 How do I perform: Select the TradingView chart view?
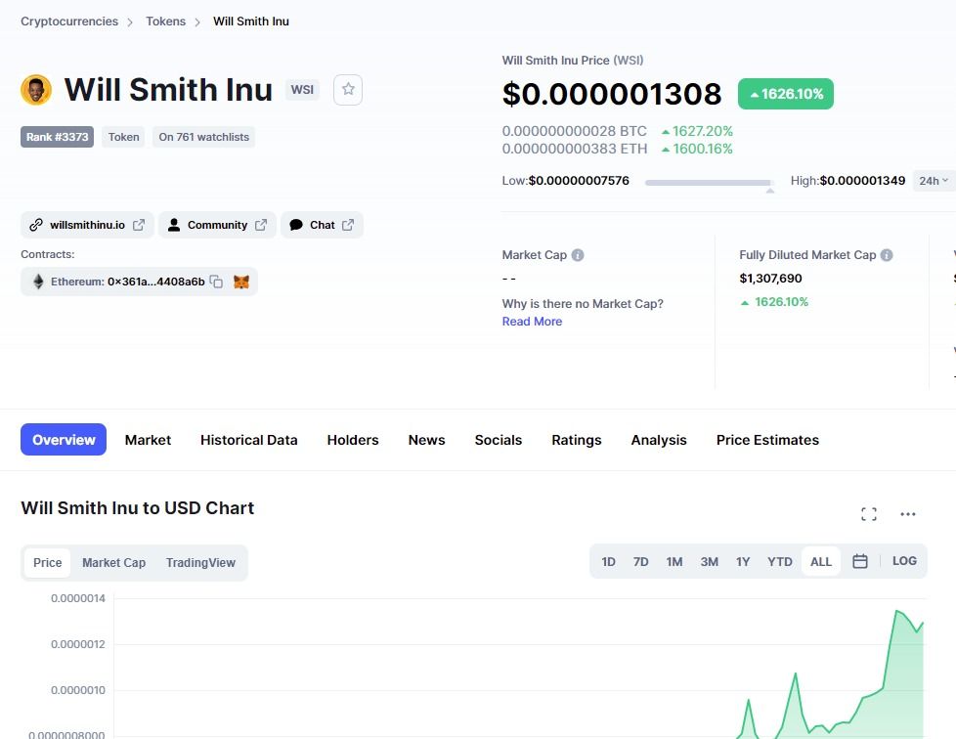coord(200,563)
